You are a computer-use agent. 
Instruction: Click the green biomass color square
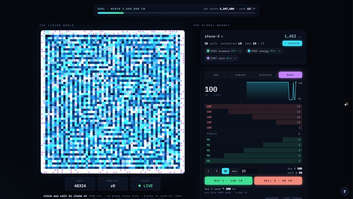point(208,51)
